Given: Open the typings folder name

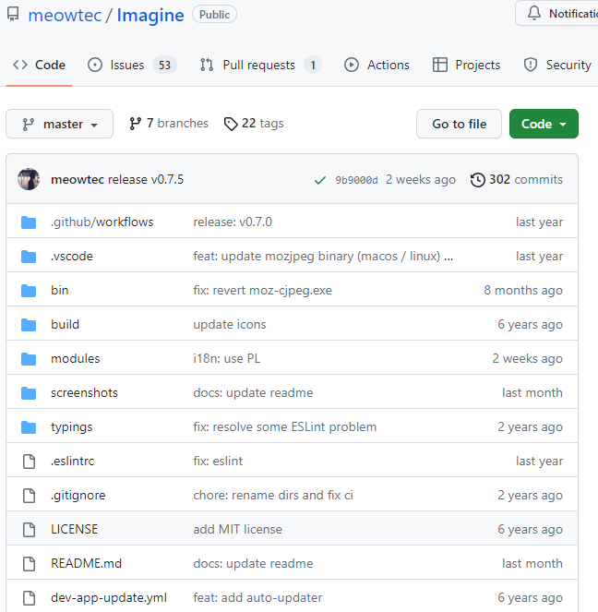Looking at the screenshot, I should coord(72,427).
